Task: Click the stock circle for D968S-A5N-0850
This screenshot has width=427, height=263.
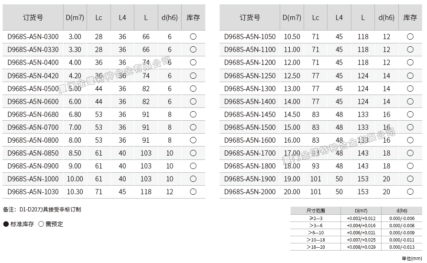Action: 193,153
